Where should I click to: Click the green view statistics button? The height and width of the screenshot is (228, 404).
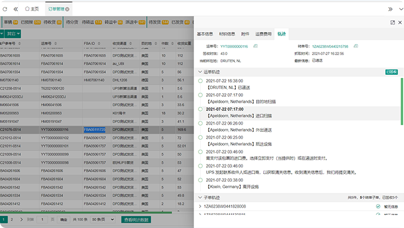(136, 220)
